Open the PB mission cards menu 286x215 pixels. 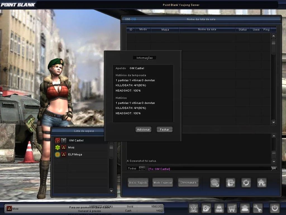pyautogui.click(x=206, y=208)
